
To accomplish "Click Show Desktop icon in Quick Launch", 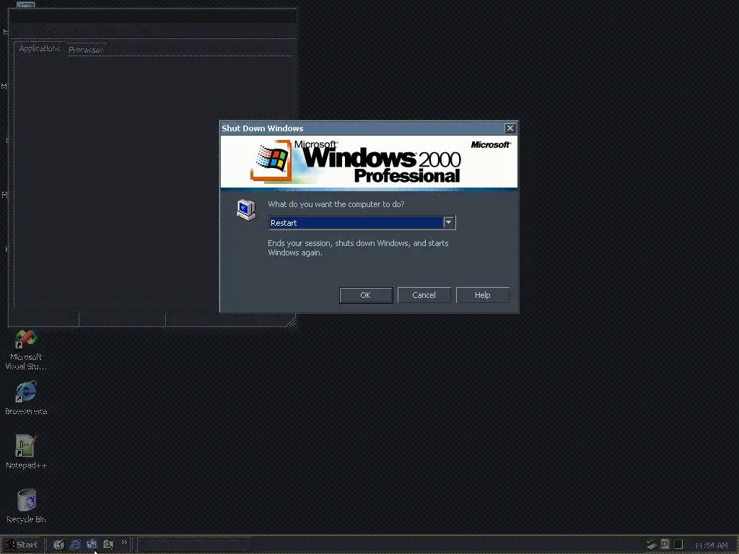I will click(58, 545).
